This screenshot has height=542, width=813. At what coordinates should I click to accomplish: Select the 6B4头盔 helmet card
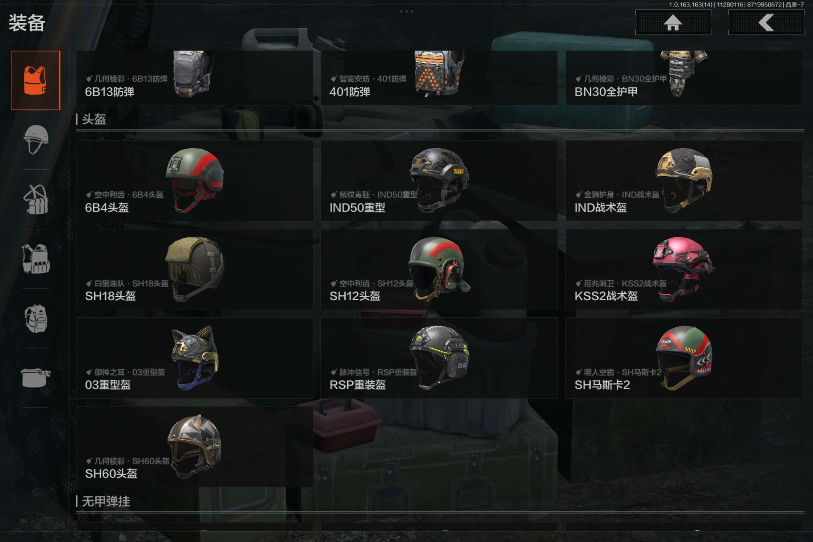pyautogui.click(x=195, y=180)
